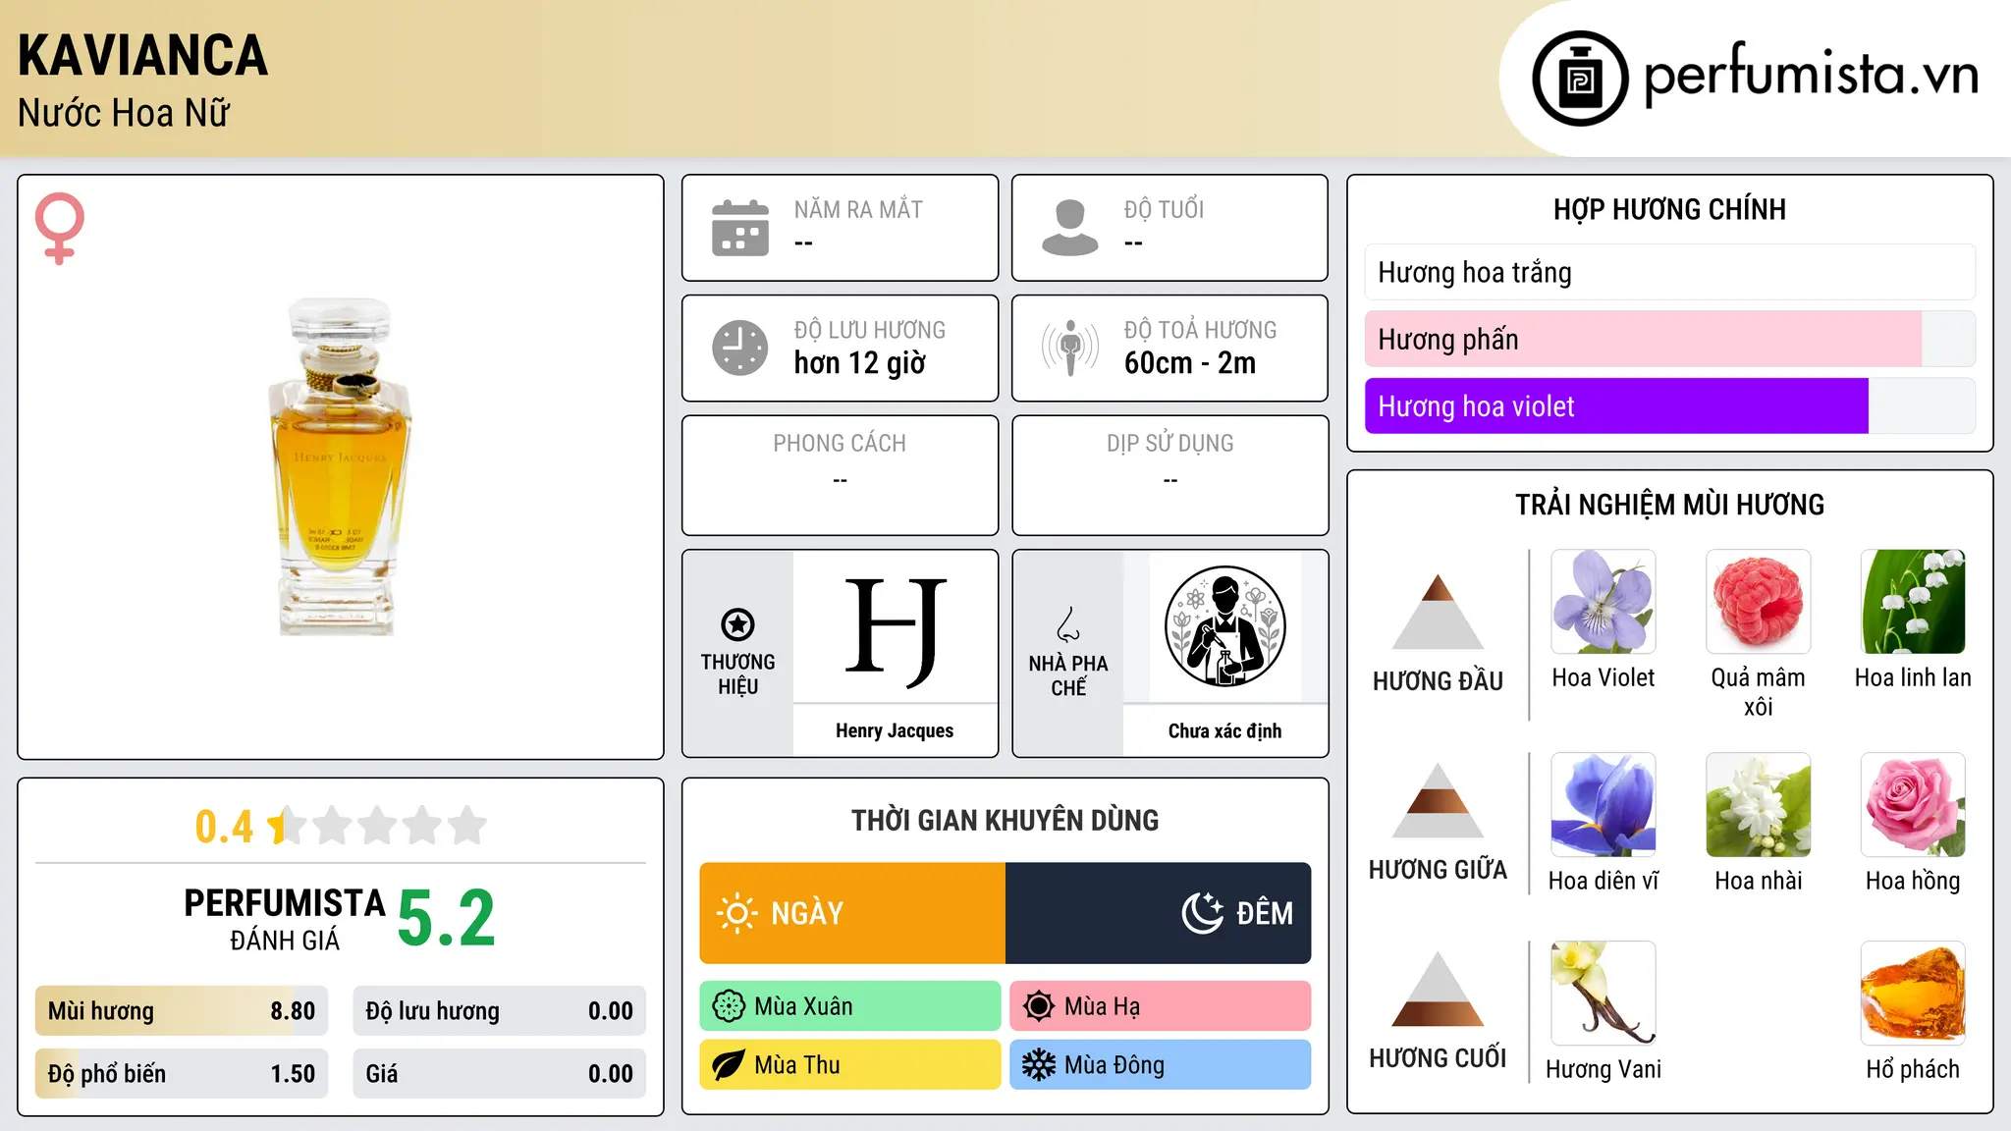Click the Thời gian khuyên dùng heading
This screenshot has height=1131, width=2011.
[x=1005, y=820]
